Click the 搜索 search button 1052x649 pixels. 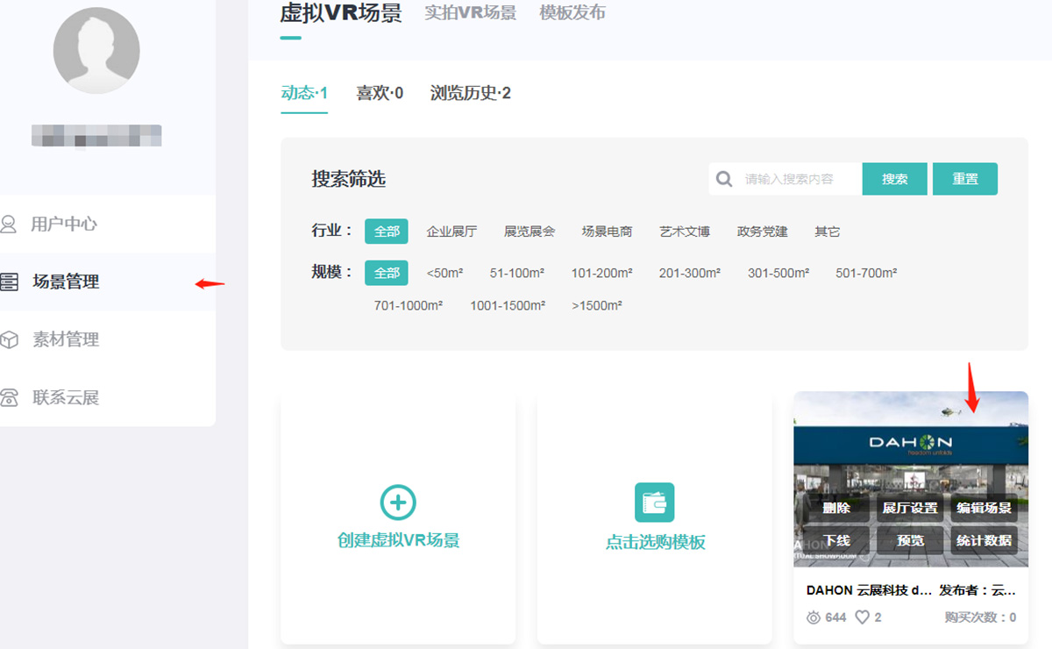894,178
